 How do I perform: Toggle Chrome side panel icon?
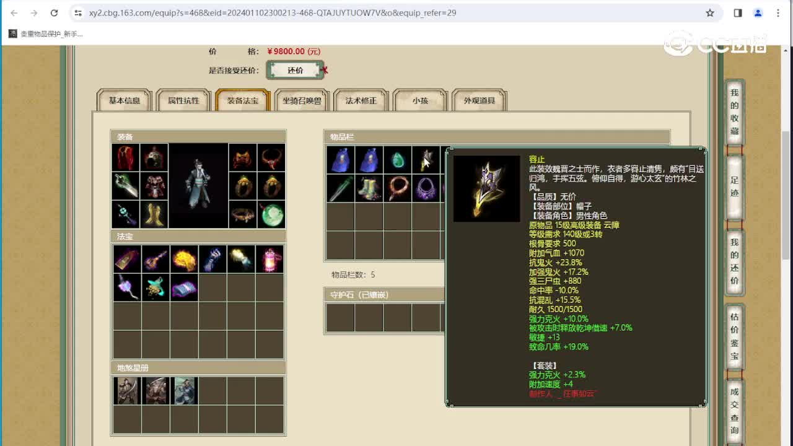coord(738,12)
